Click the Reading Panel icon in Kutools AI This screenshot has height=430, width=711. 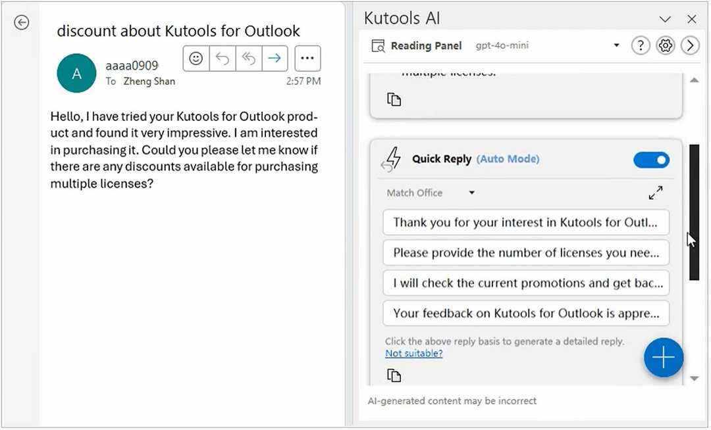(378, 45)
